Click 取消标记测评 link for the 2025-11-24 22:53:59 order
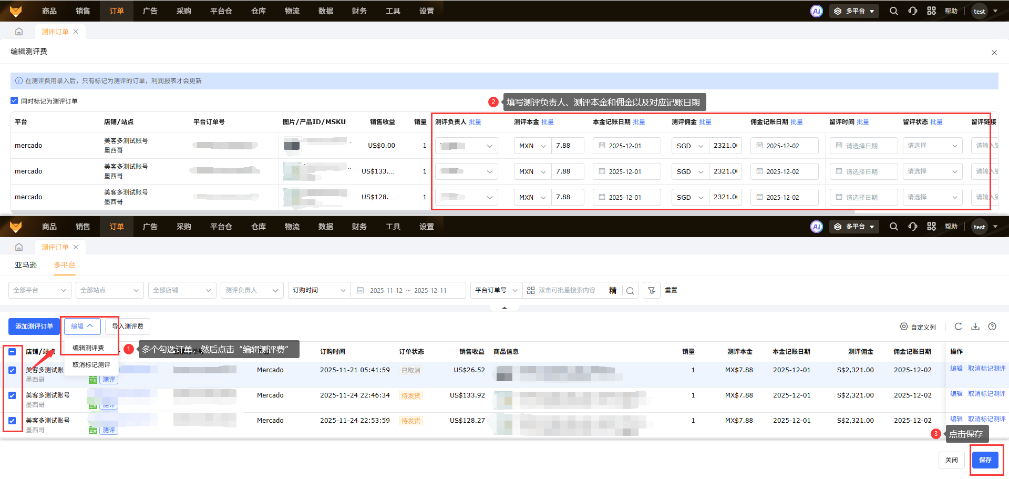The height and width of the screenshot is (479, 1009). pos(987,419)
